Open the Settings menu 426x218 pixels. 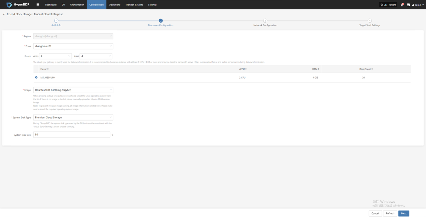pos(152,5)
